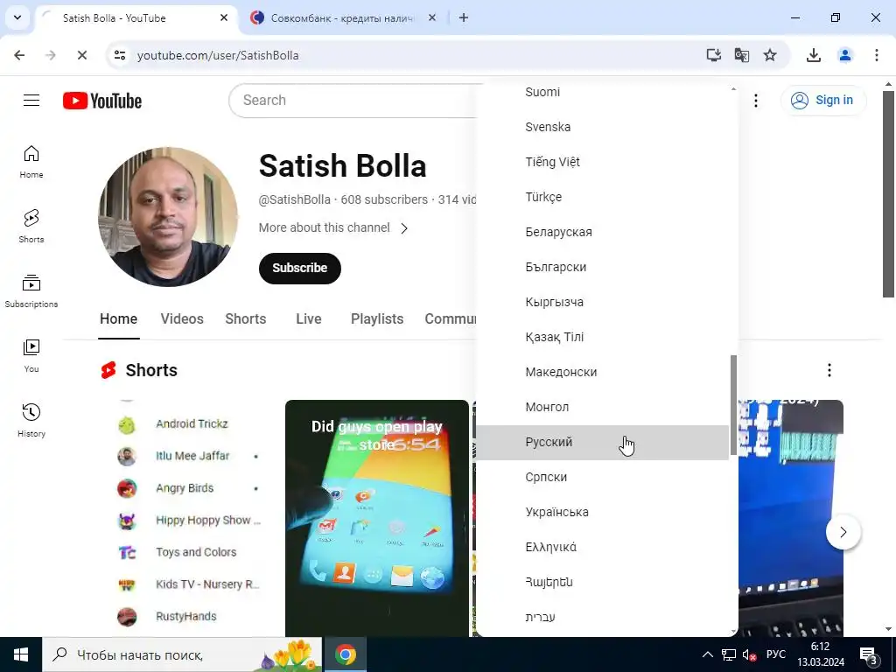Open Shorts in the YouTube sidebar
Screen dimensions: 896x672
[31, 227]
